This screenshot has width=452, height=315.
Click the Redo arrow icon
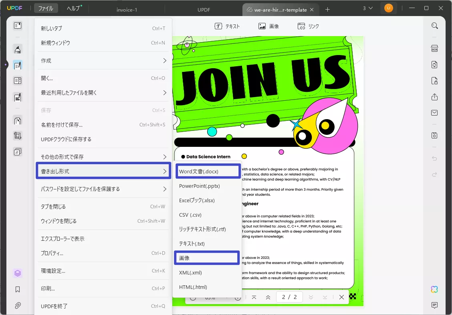pyautogui.click(x=434, y=175)
